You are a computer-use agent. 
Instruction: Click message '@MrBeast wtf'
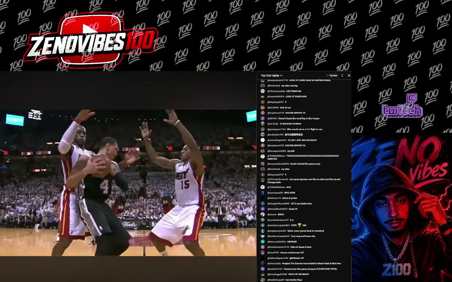click(296, 258)
